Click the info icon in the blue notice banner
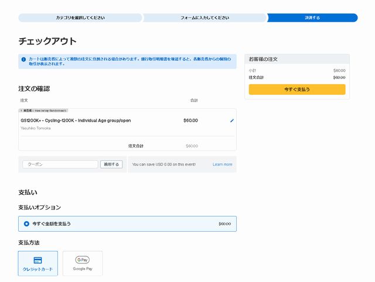375x282 pixels. (23, 60)
